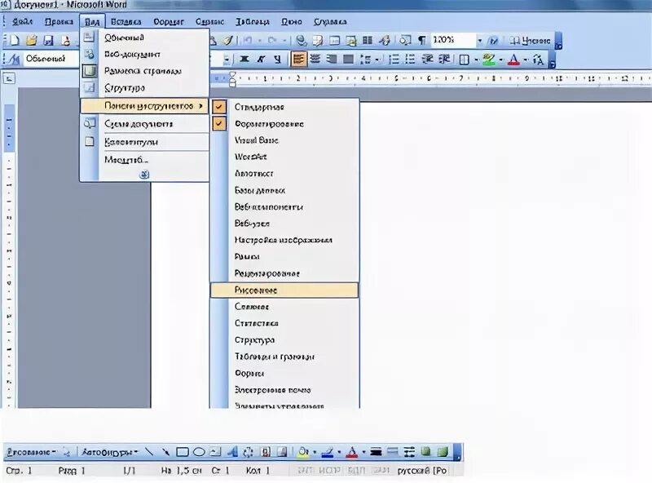Click the русский language indicator in the status bar
Image resolution: width=652 pixels, height=483 pixels.
pyautogui.click(x=422, y=471)
